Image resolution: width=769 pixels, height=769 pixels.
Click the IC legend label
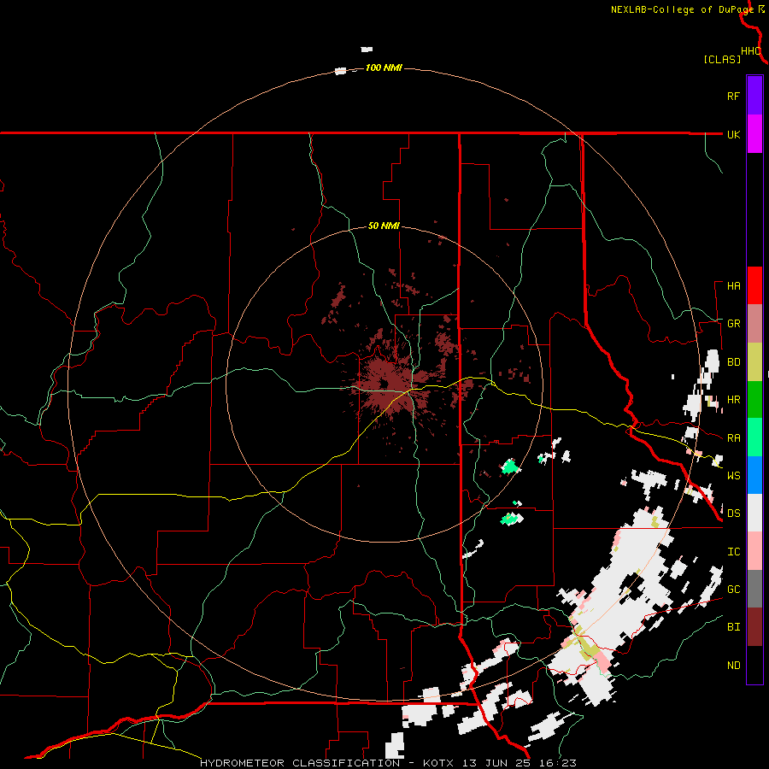click(x=733, y=552)
